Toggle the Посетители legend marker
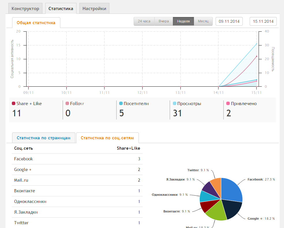 (x=121, y=104)
